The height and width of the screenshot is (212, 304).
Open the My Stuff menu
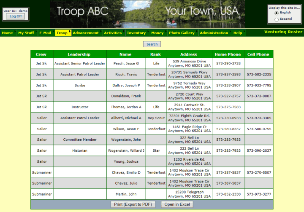coord(26,33)
